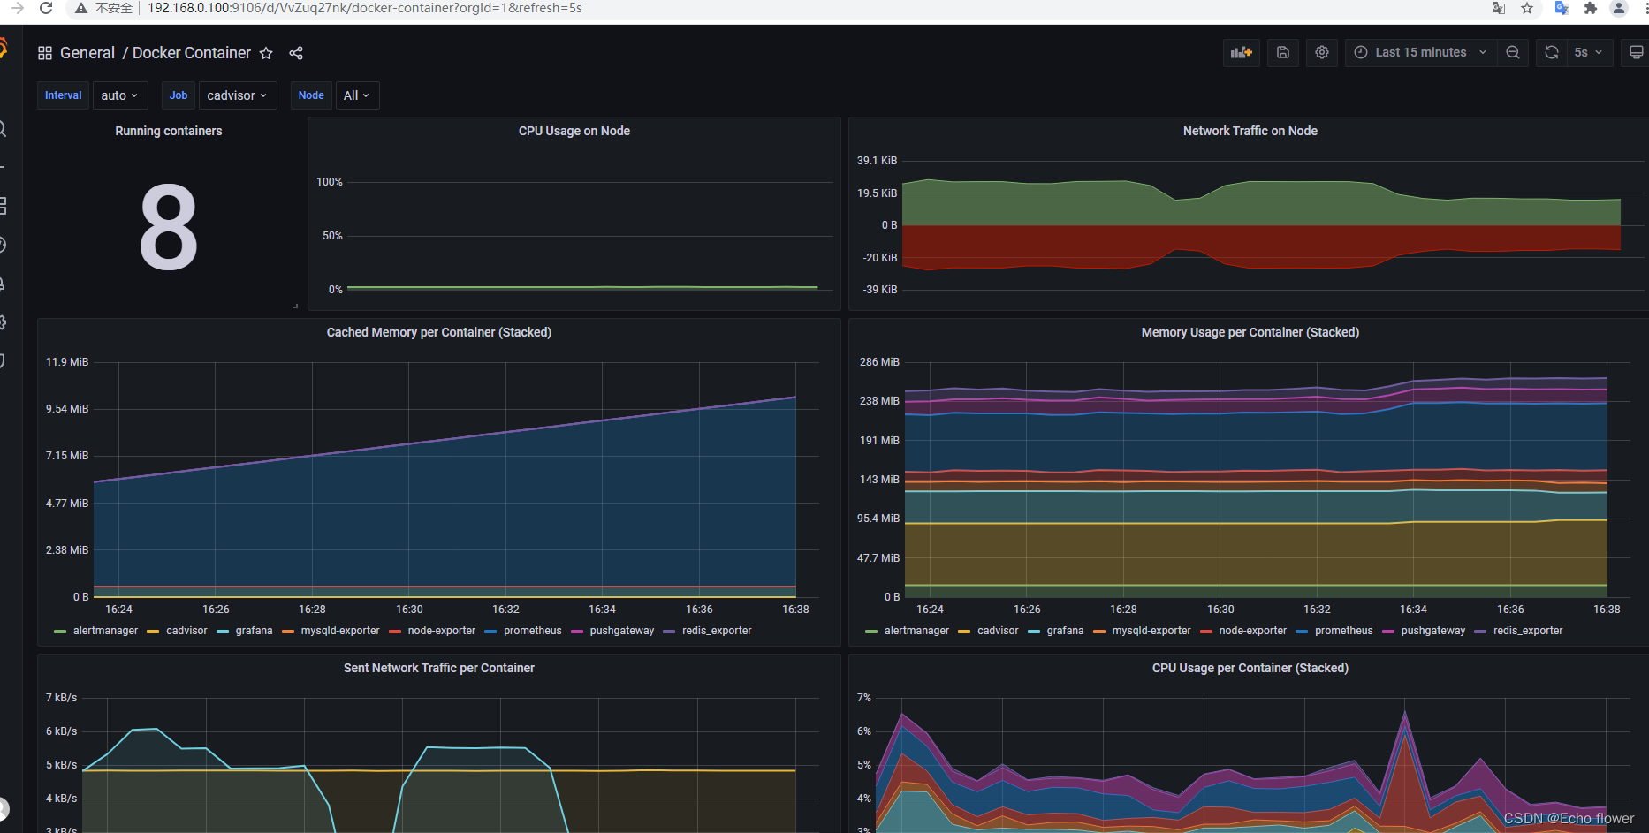
Task: Open the Job cadvisor dropdown
Action: (238, 95)
